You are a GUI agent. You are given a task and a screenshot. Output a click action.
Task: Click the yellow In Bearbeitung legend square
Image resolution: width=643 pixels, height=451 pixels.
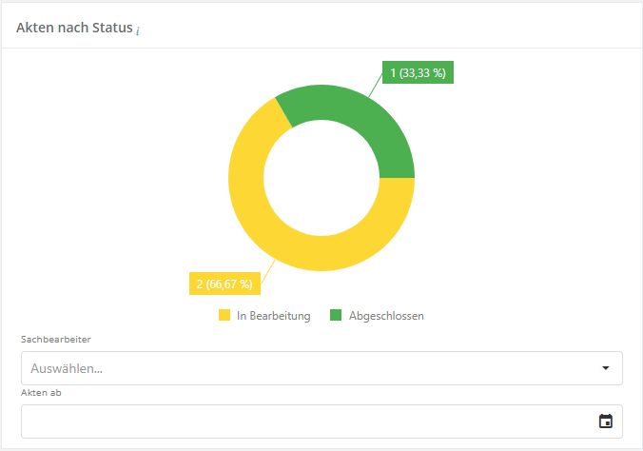pyautogui.click(x=224, y=316)
